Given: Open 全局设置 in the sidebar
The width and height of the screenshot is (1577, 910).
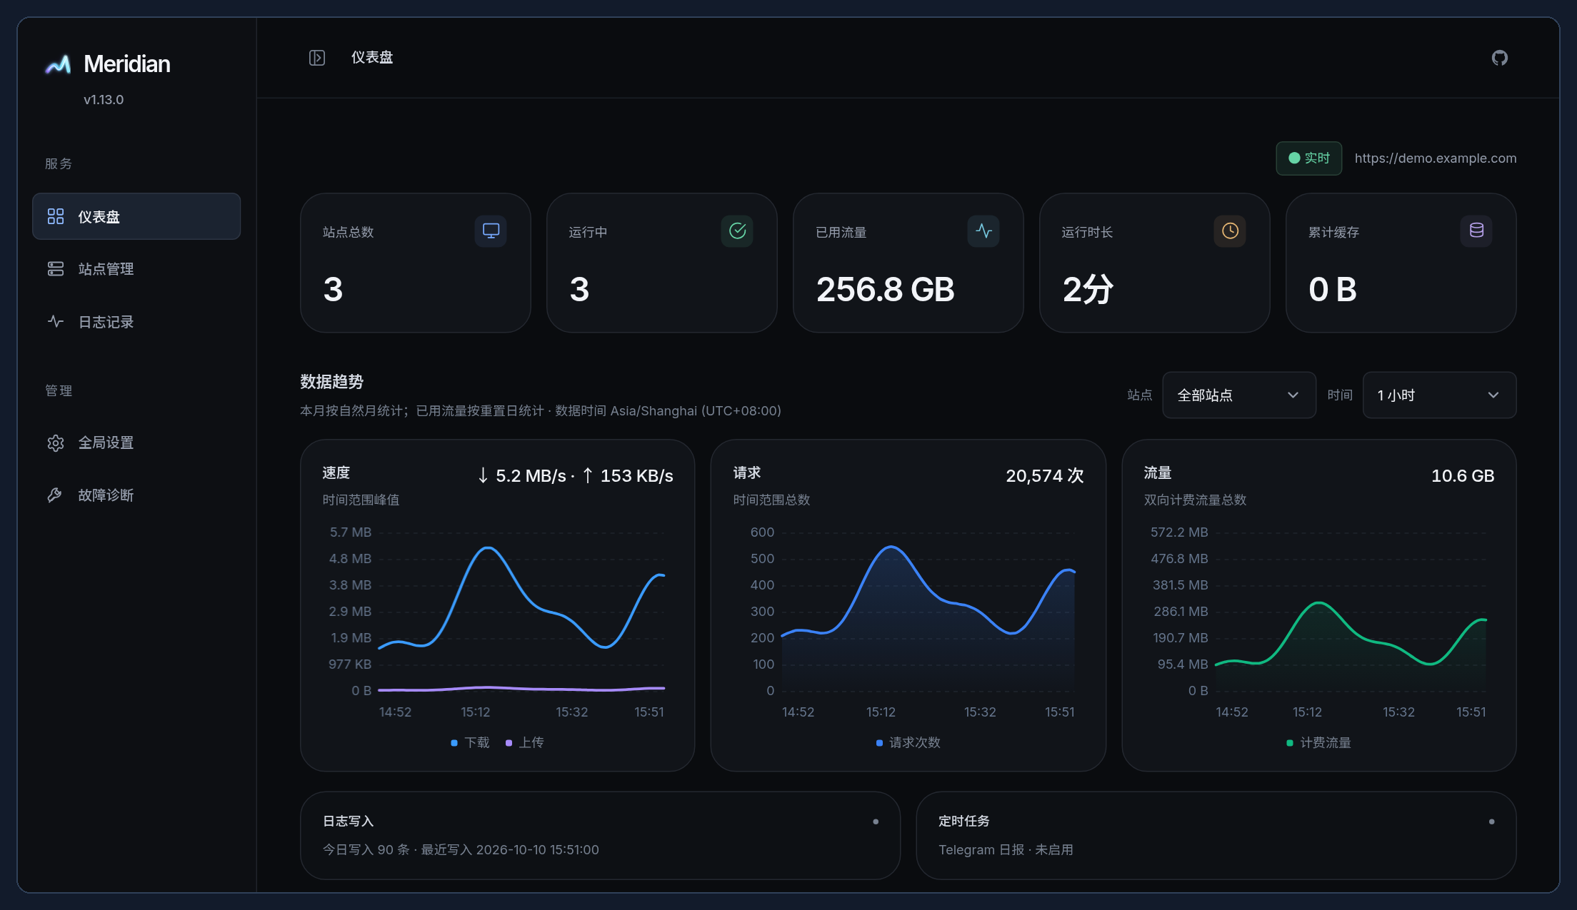Looking at the screenshot, I should pyautogui.click(x=136, y=443).
